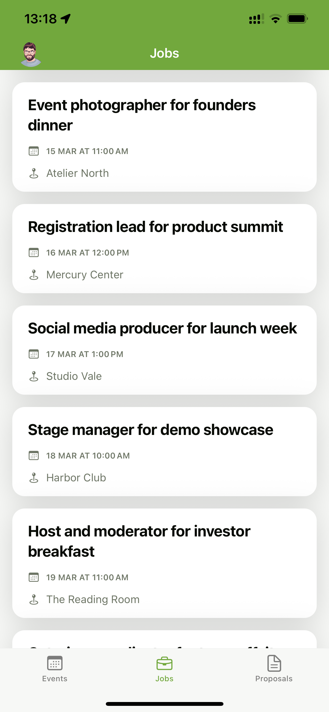Image resolution: width=329 pixels, height=712 pixels.
Task: Tap location pin icon beside Harbor Club
Action: point(34,478)
